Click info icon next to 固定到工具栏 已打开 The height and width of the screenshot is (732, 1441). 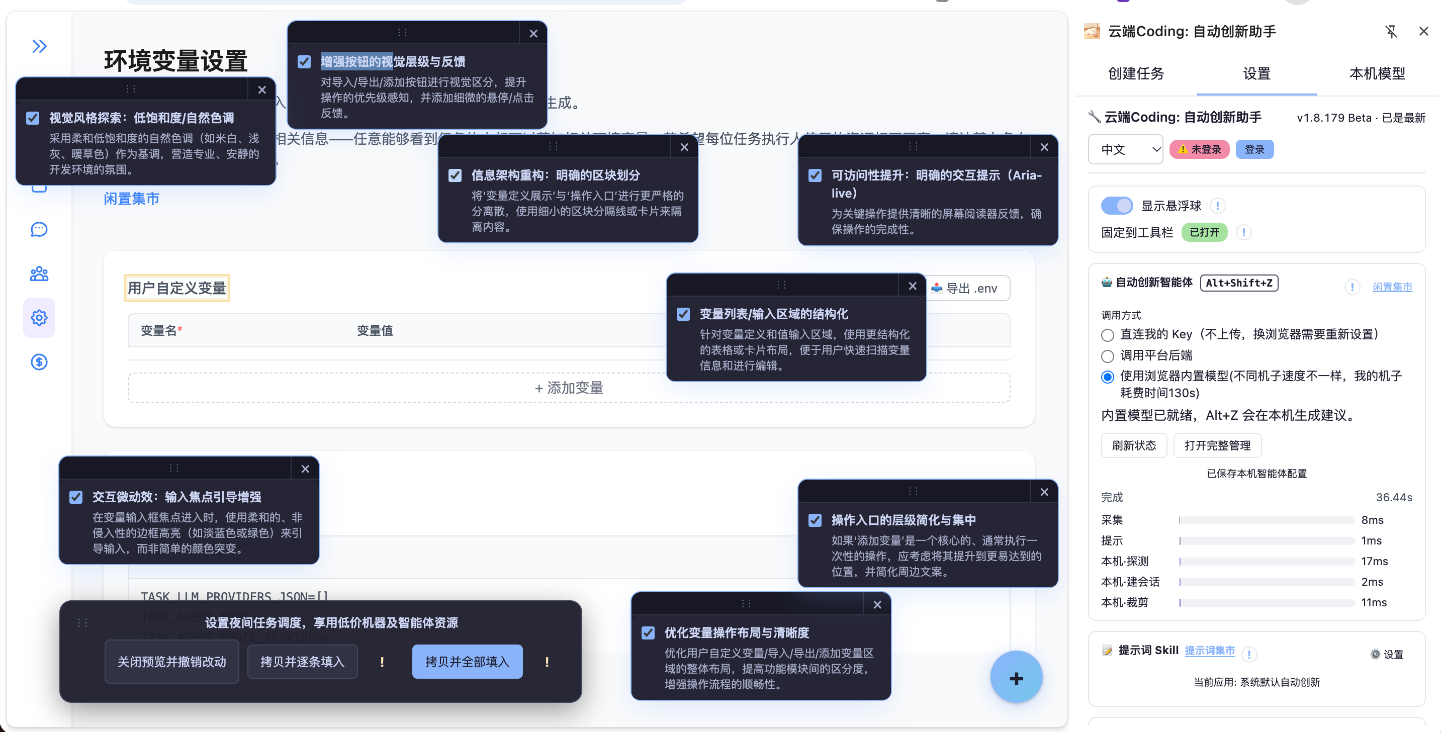(x=1243, y=232)
